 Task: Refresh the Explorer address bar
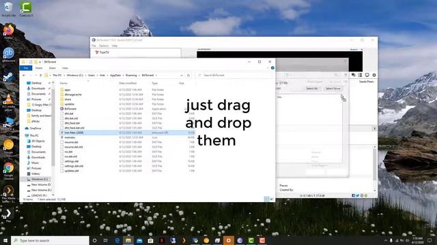click(x=188, y=76)
